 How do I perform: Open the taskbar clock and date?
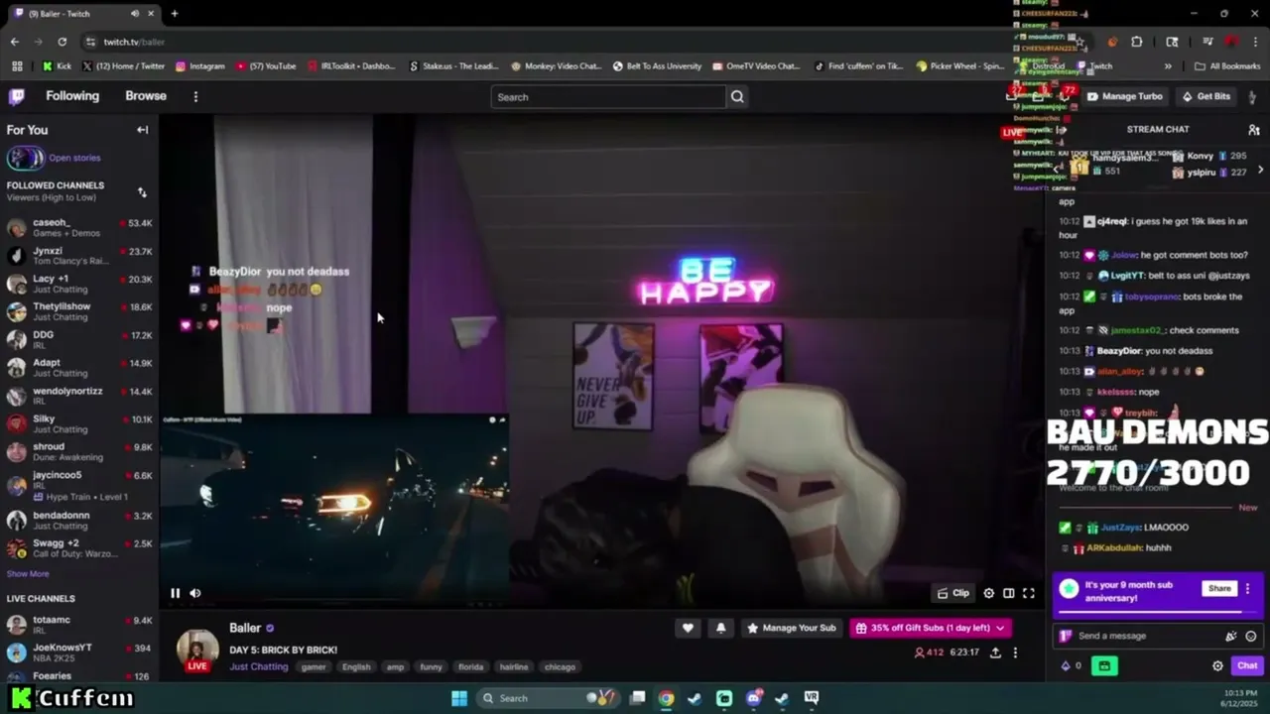coord(1241,698)
